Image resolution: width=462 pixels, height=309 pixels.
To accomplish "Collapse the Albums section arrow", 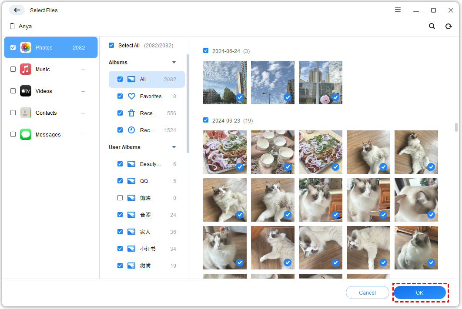I will [174, 63].
